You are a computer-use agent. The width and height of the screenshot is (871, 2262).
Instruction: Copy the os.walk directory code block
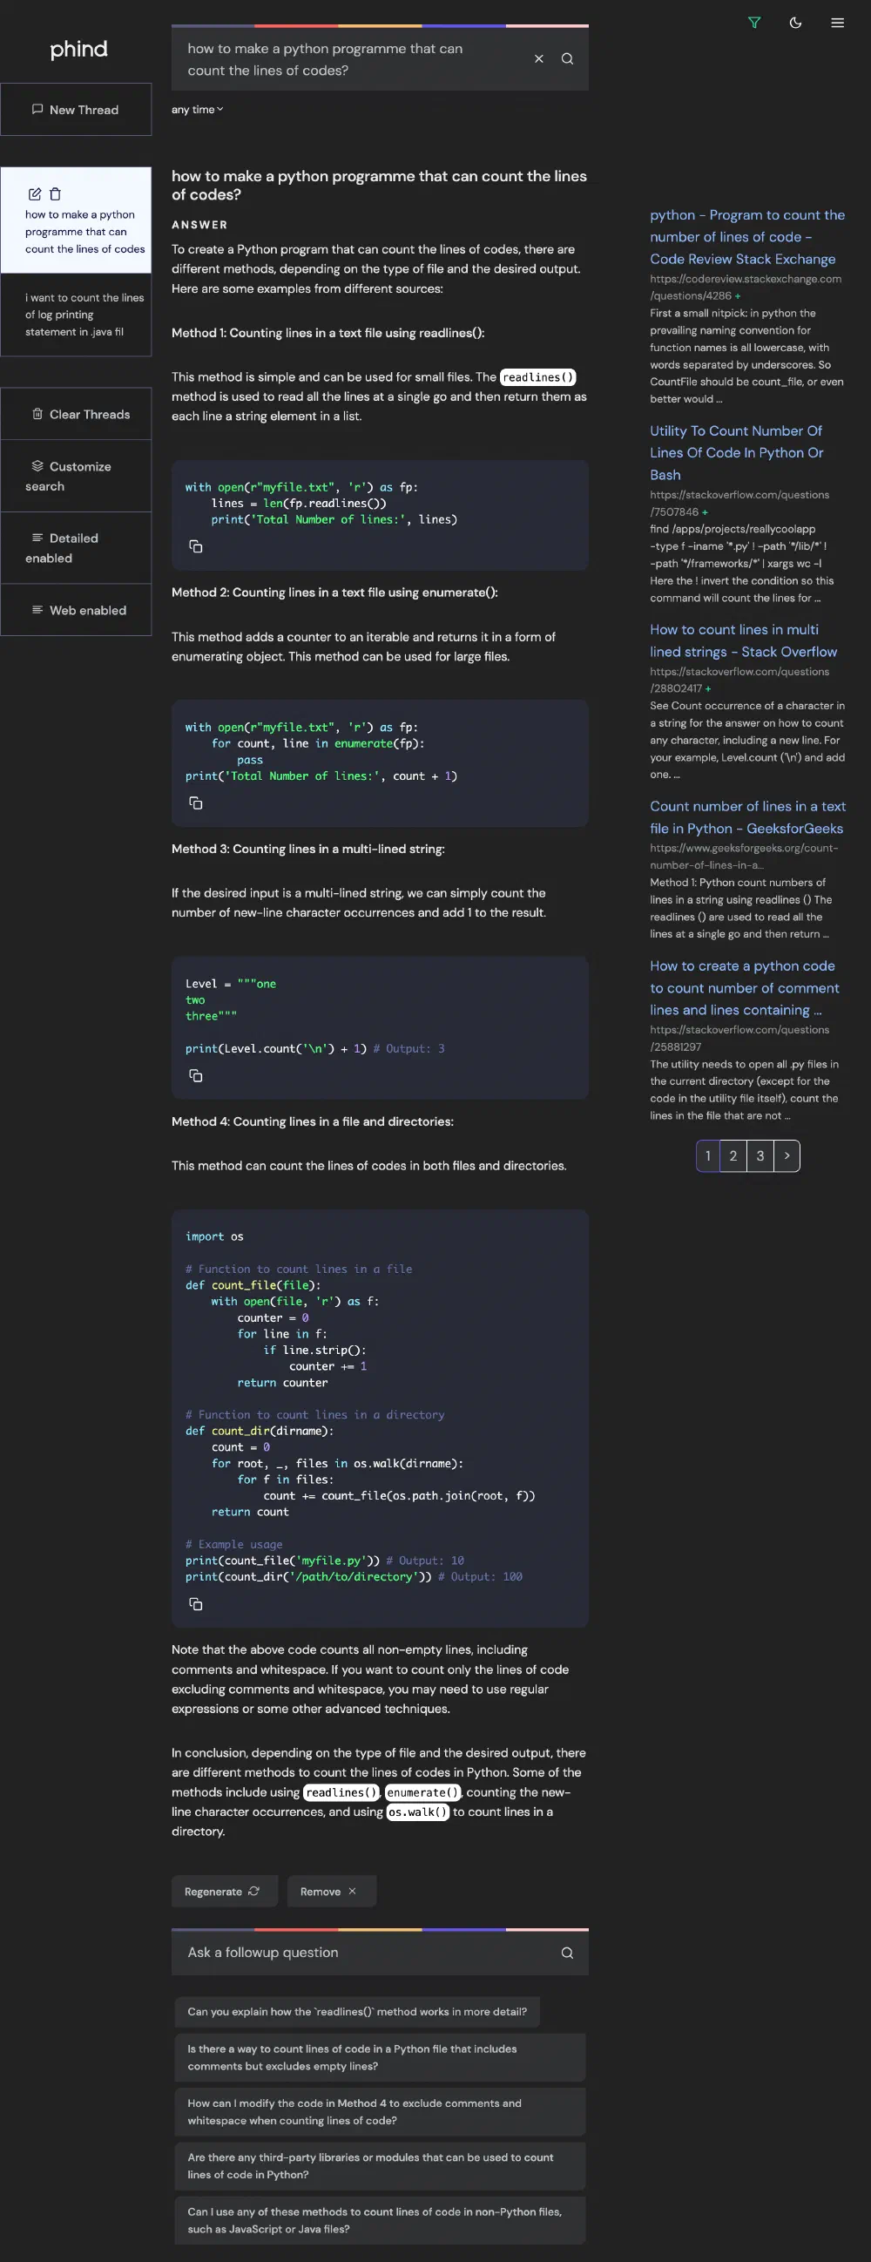click(196, 1603)
